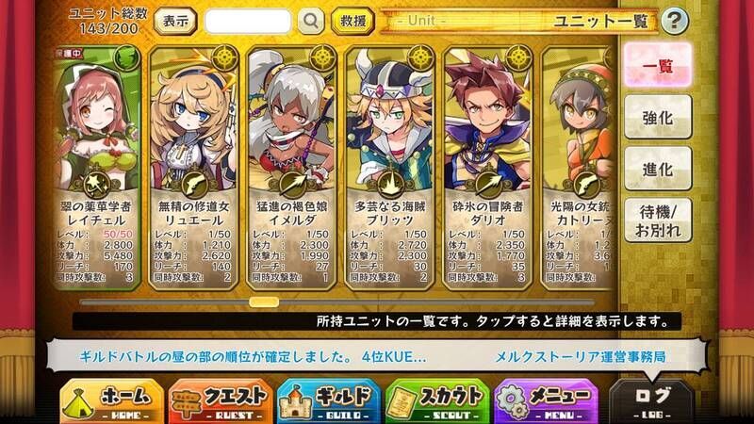
Task: Click the weapon icon on ダリオ card
Action: (488, 185)
